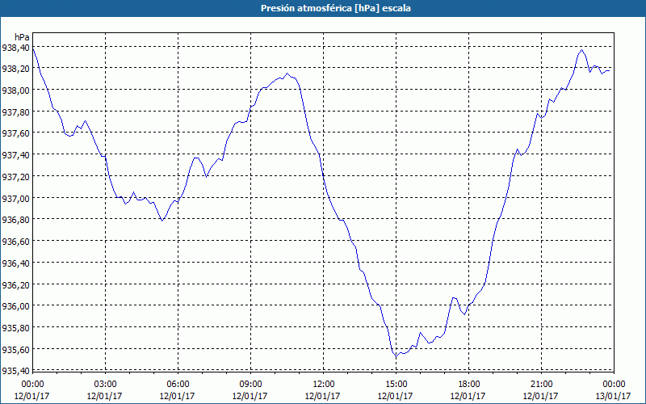
Task: Click the 936,00 y-axis value
Action: click(x=15, y=307)
